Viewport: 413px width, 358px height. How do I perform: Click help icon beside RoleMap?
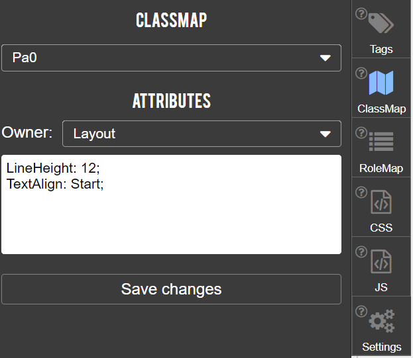[x=361, y=132]
